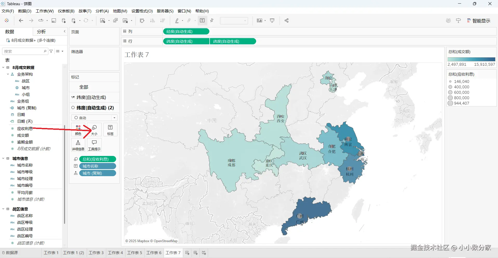Save the workbook using the disk icon
Screen dimensions: 498x258
(54, 20)
